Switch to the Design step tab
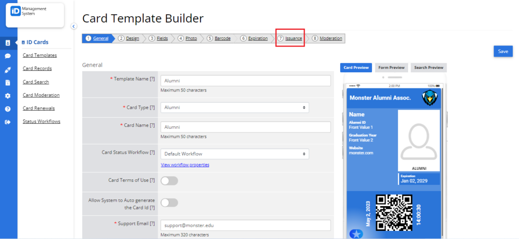This screenshot has width=519, height=239. click(129, 38)
